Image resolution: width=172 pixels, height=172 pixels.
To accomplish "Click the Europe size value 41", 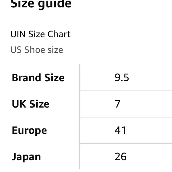I will pos(120,130).
